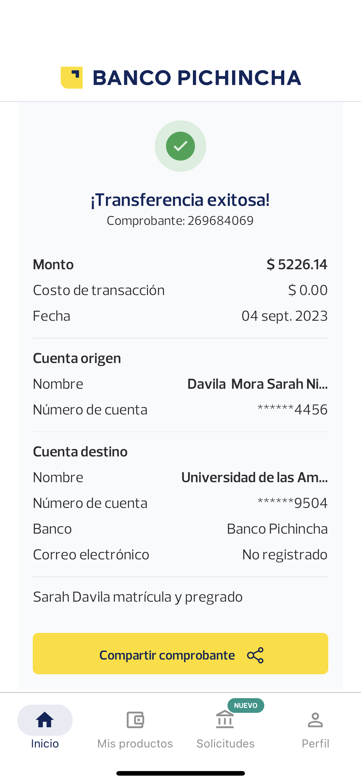Tap the Comprobante number 269684069
The width and height of the screenshot is (361, 783).
pyautogui.click(x=220, y=221)
